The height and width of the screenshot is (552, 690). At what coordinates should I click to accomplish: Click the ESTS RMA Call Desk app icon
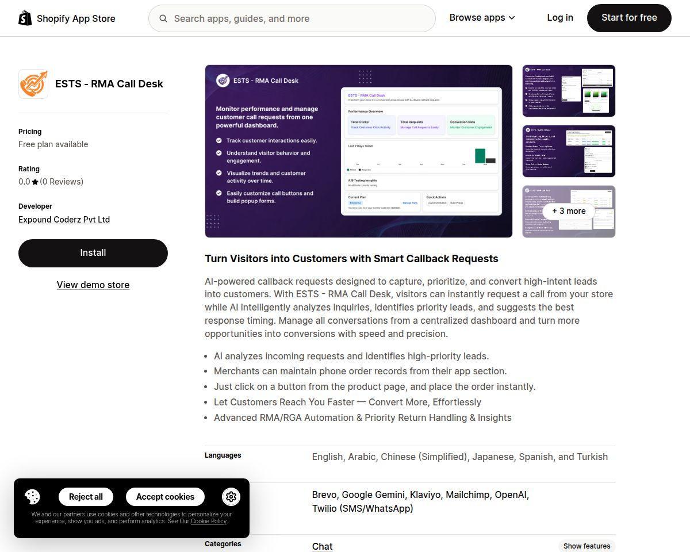pyautogui.click(x=33, y=84)
